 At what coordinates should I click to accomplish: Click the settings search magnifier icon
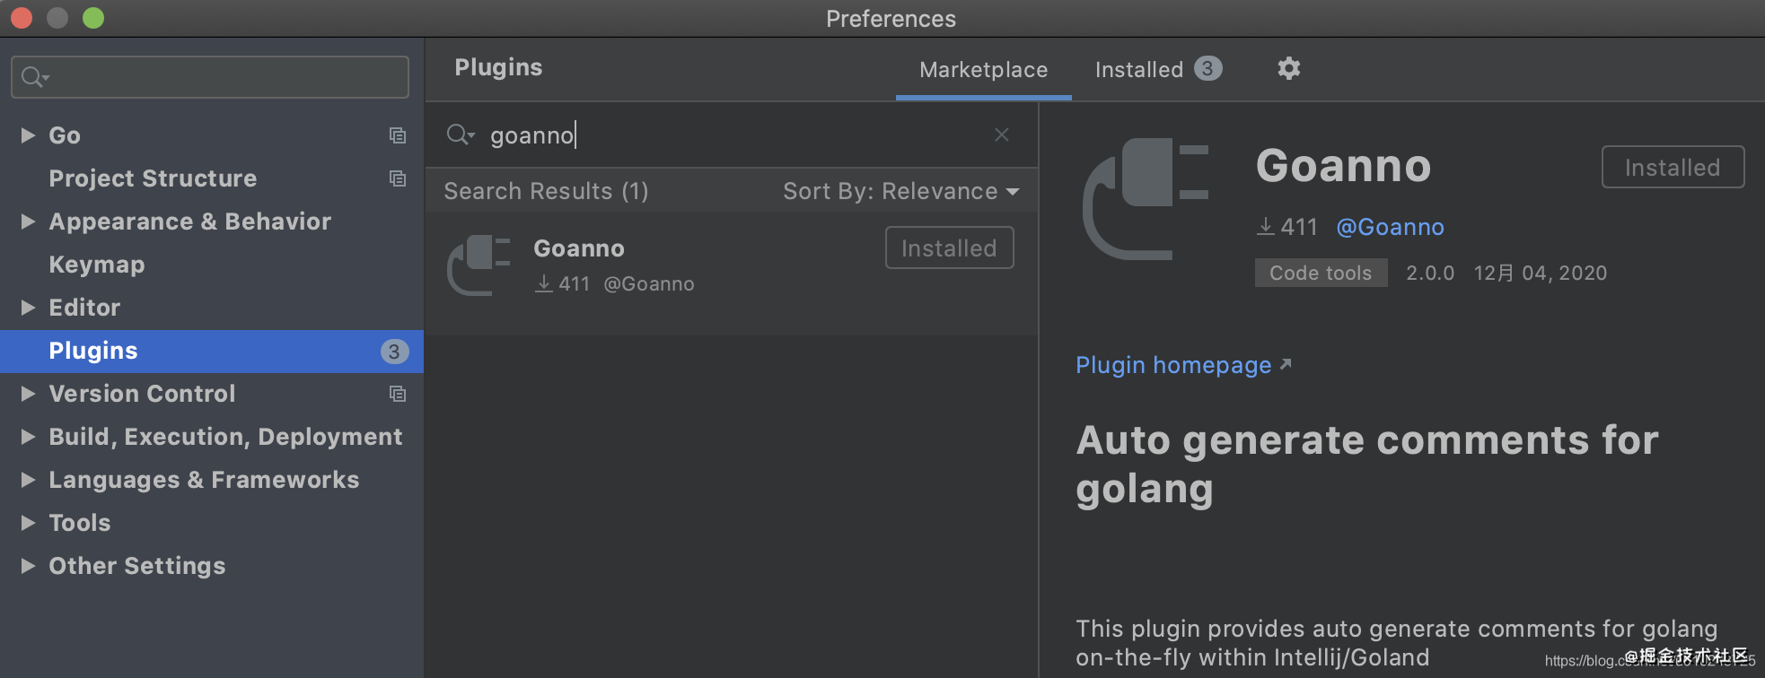[x=34, y=77]
